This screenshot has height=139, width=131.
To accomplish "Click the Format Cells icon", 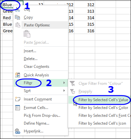I will pos(18,108).
